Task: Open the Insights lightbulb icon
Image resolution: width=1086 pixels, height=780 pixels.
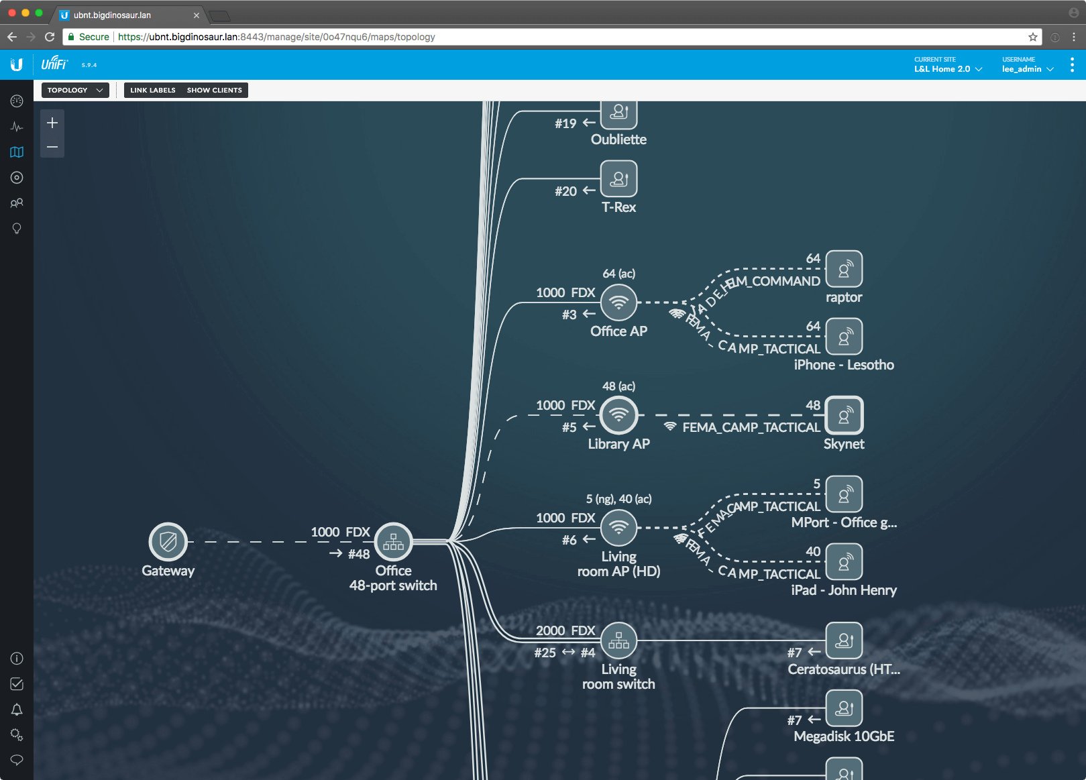Action: click(17, 229)
